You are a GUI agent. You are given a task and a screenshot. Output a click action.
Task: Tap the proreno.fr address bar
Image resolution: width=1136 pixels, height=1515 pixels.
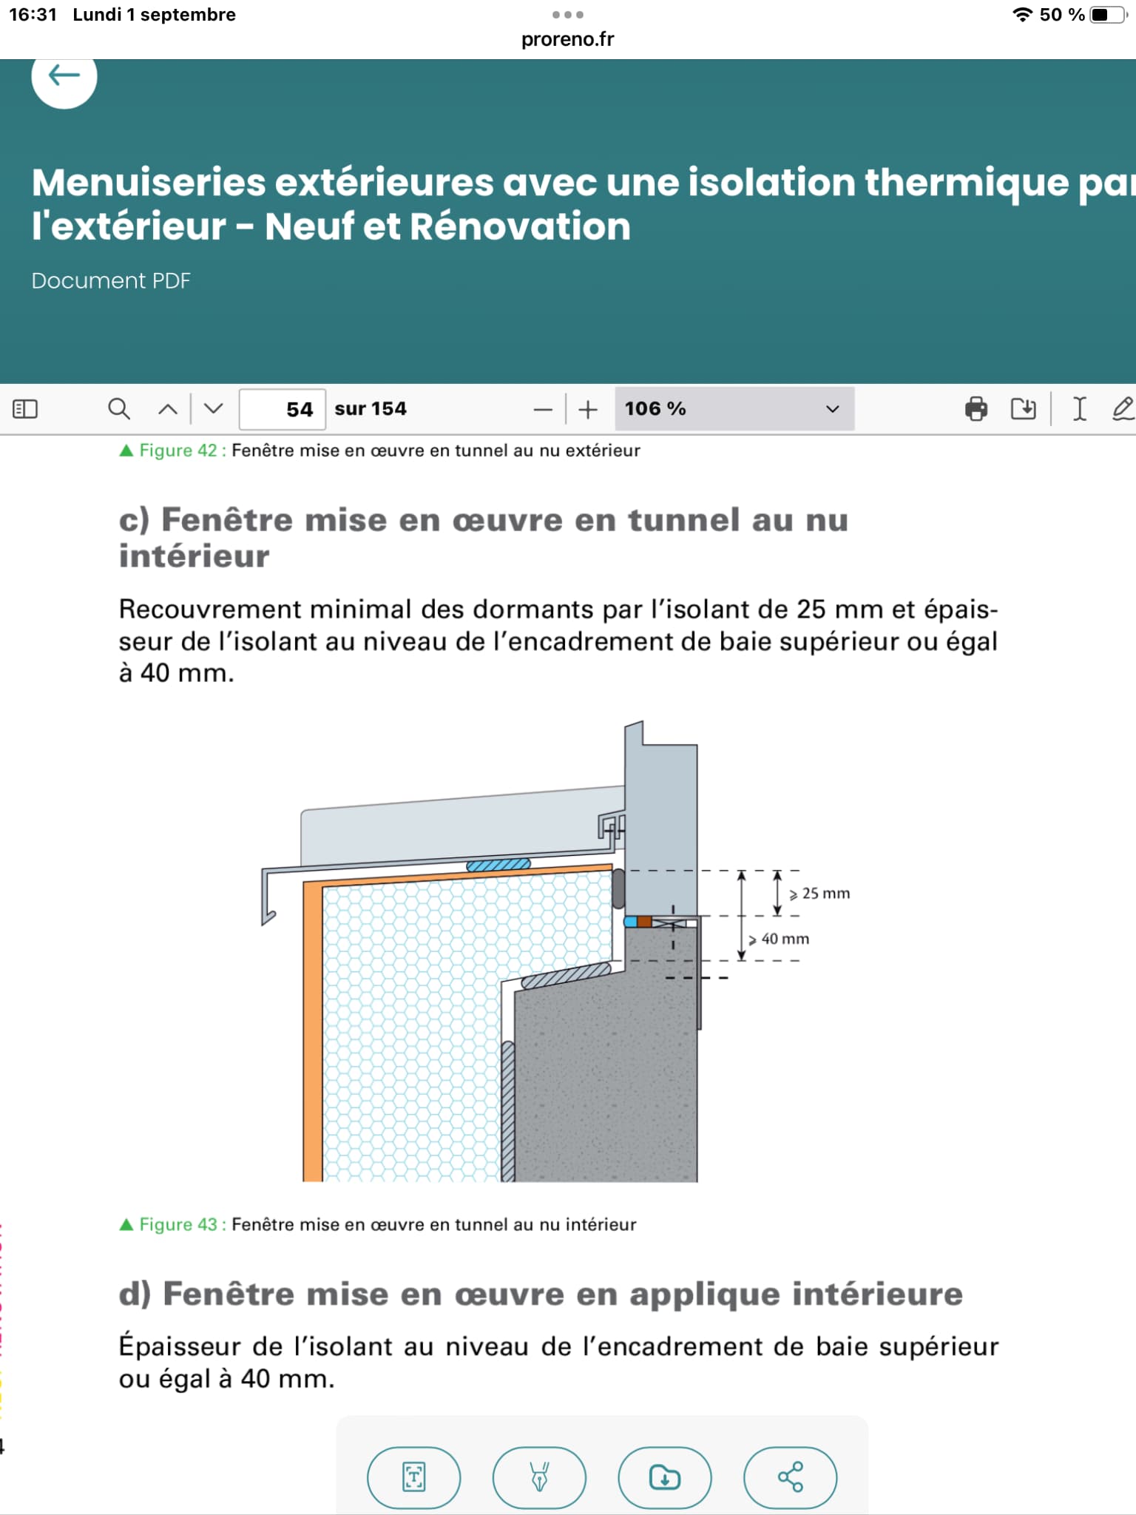pos(567,39)
